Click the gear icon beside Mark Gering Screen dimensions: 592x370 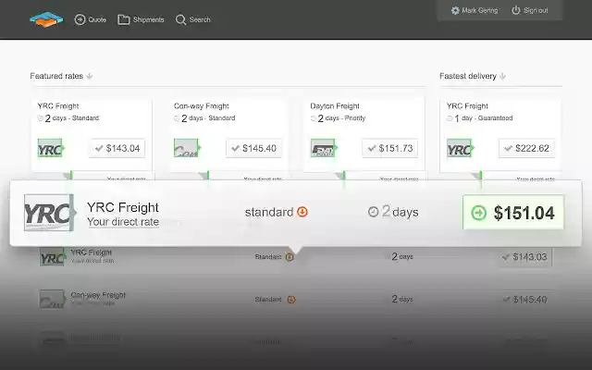pos(455,10)
